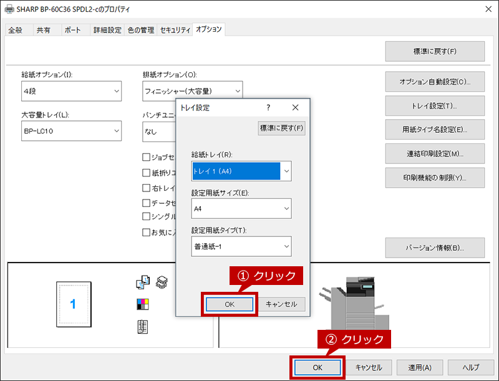499x381 pixels.
Task: Expand the 大容量トレイ dropdown showing BP-LC10
Action: (71, 131)
